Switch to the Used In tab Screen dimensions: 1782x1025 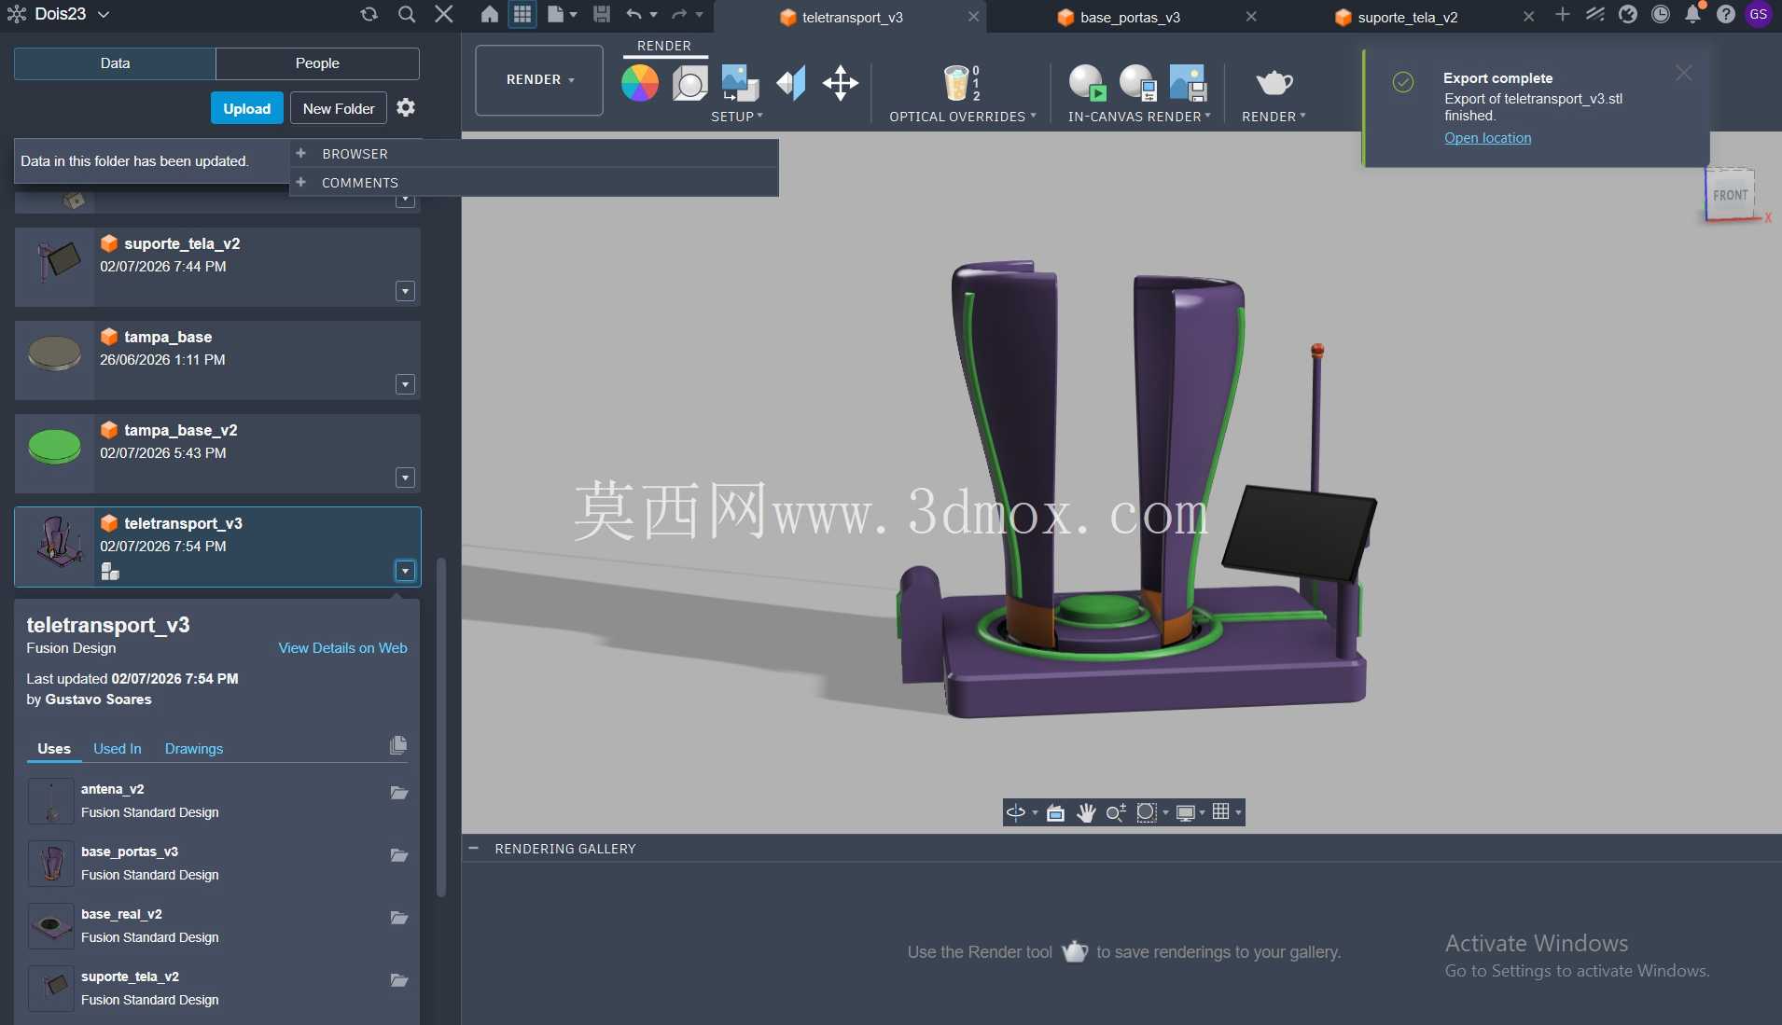tap(118, 749)
